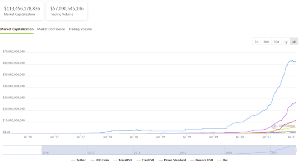Open the Market Dominance tab
The height and width of the screenshot is (165, 305).
pyautogui.click(x=51, y=29)
